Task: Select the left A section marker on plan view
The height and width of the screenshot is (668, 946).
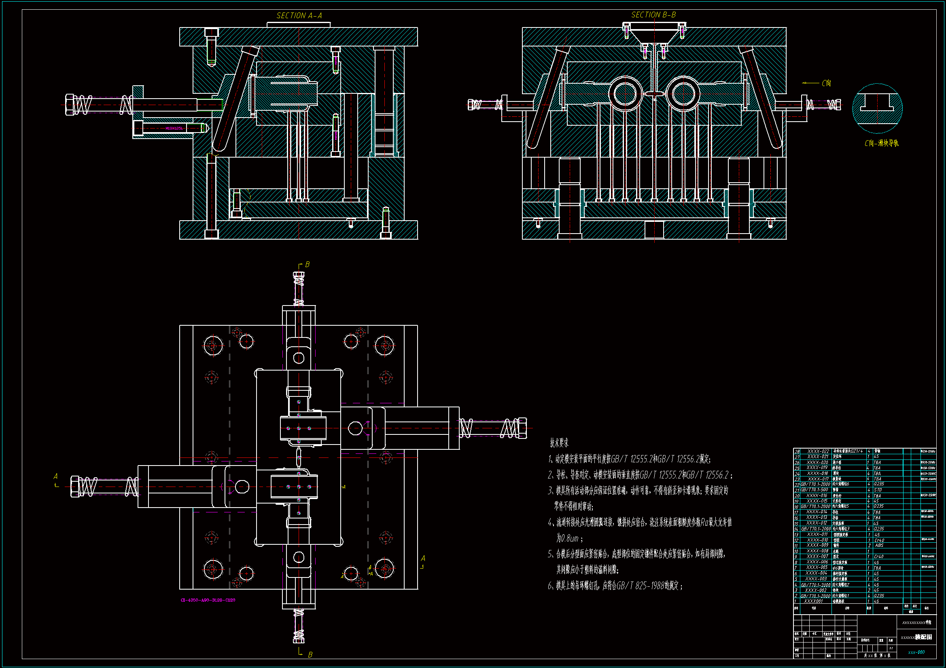Action: (55, 476)
